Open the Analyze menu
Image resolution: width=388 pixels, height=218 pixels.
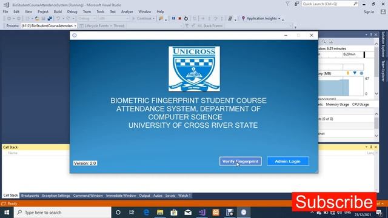point(127,12)
